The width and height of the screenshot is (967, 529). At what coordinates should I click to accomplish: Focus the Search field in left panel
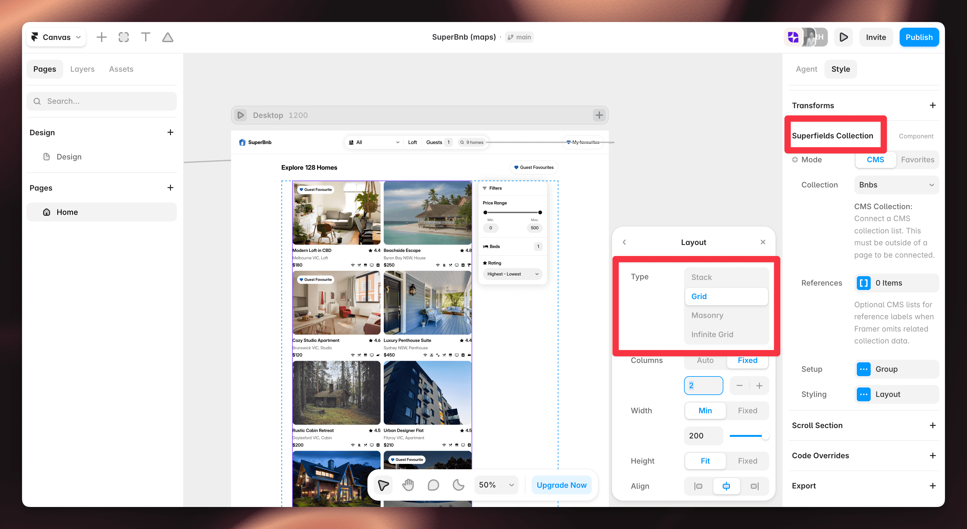tap(101, 101)
